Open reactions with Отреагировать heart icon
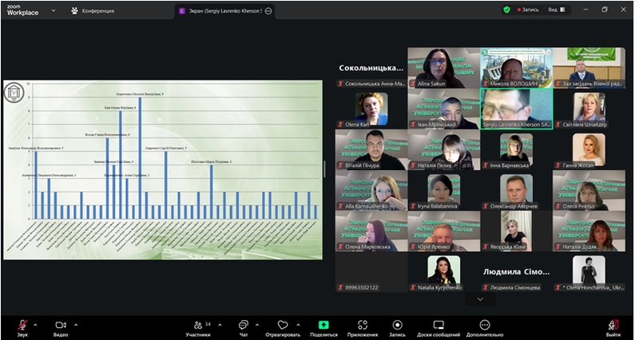Image resolution: width=639 pixels, height=340 pixels. coord(284,325)
